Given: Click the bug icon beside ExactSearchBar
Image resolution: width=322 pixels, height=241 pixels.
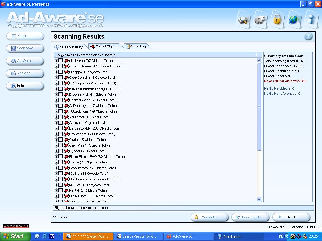Looking at the screenshot, I should pyautogui.click(x=66, y=89).
